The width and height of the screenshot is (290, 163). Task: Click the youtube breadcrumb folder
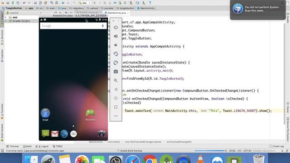(x=107, y=8)
